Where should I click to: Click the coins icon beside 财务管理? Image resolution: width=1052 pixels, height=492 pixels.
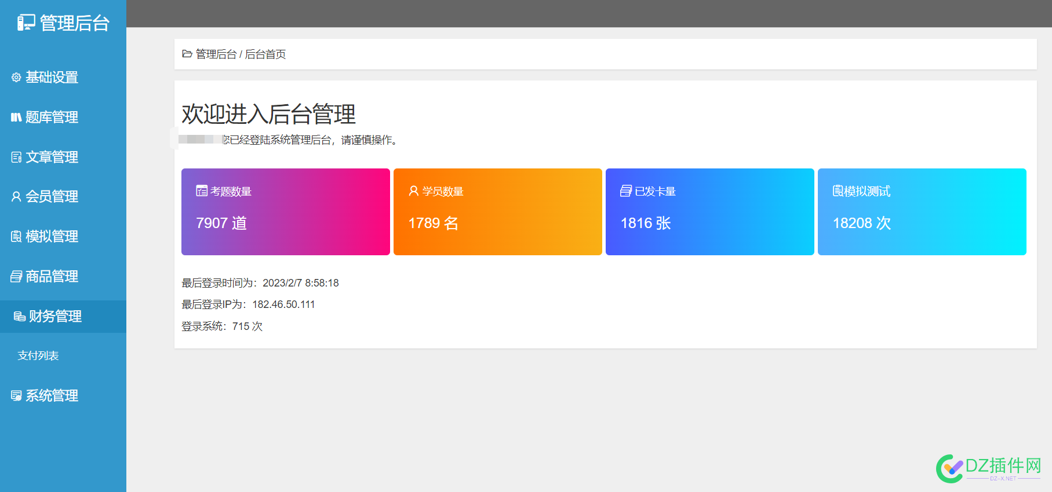20,316
